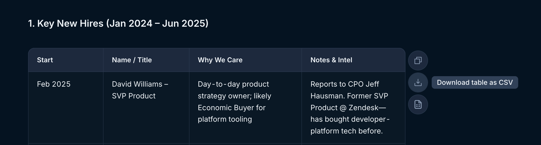Select the 'Why We Care' column header

click(x=220, y=60)
